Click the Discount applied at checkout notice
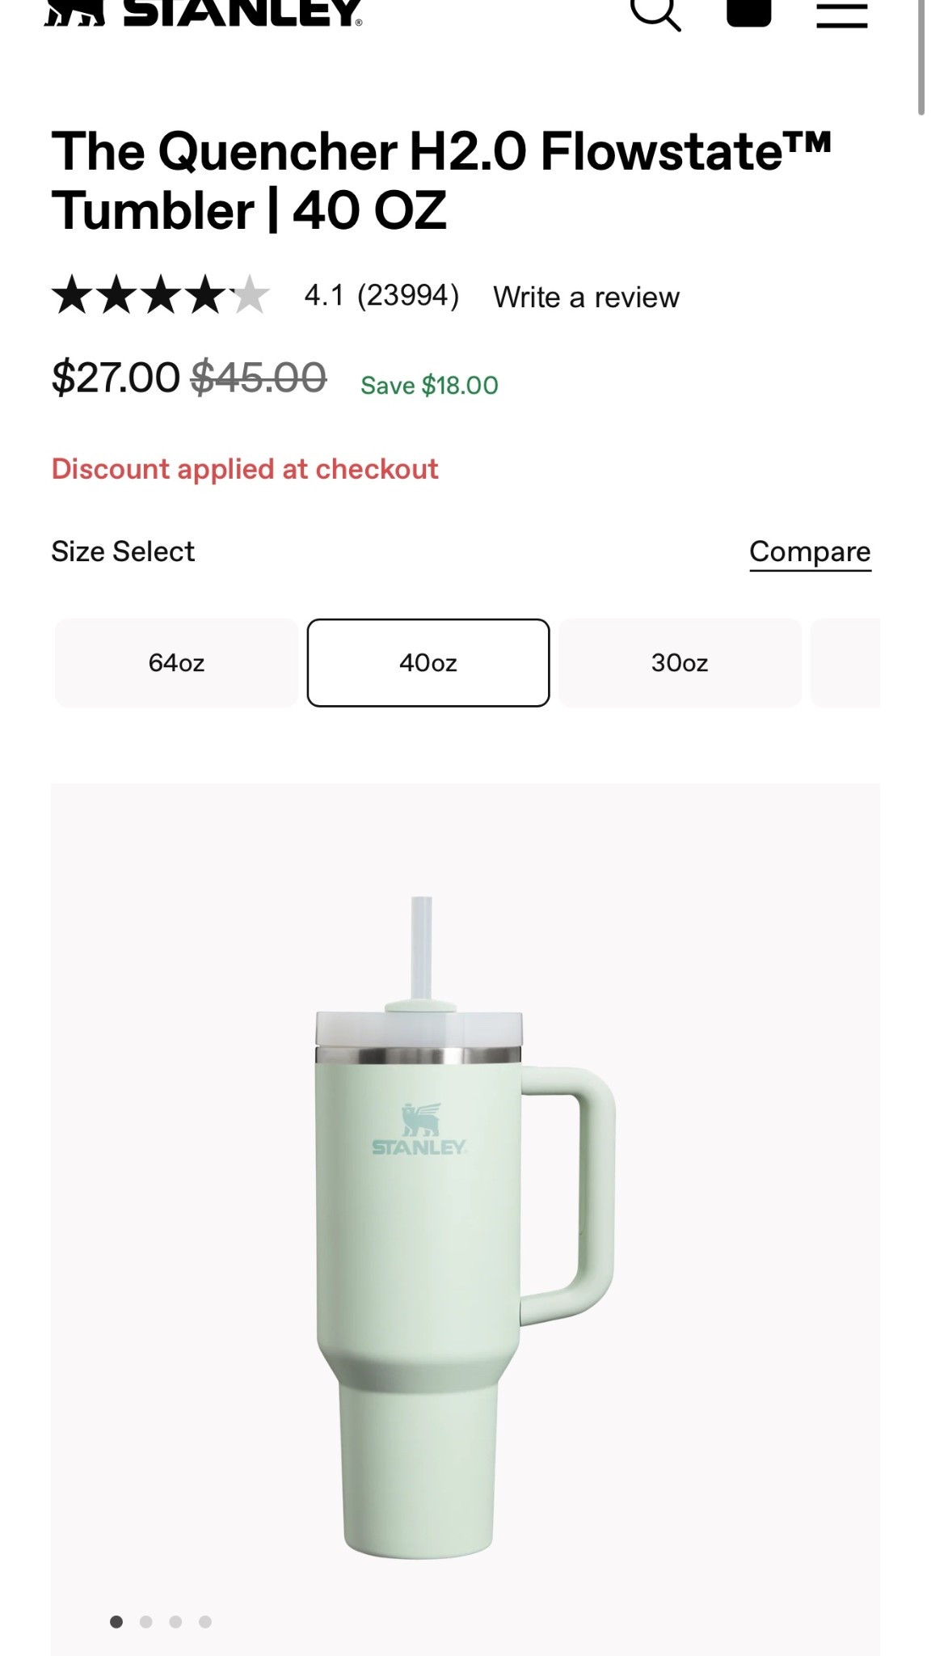This screenshot has width=931, height=1656. click(245, 469)
